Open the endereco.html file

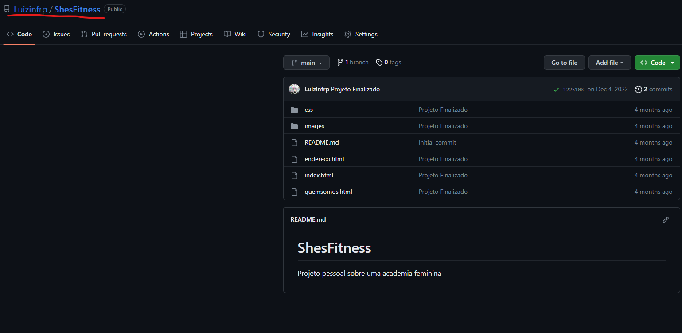point(324,159)
